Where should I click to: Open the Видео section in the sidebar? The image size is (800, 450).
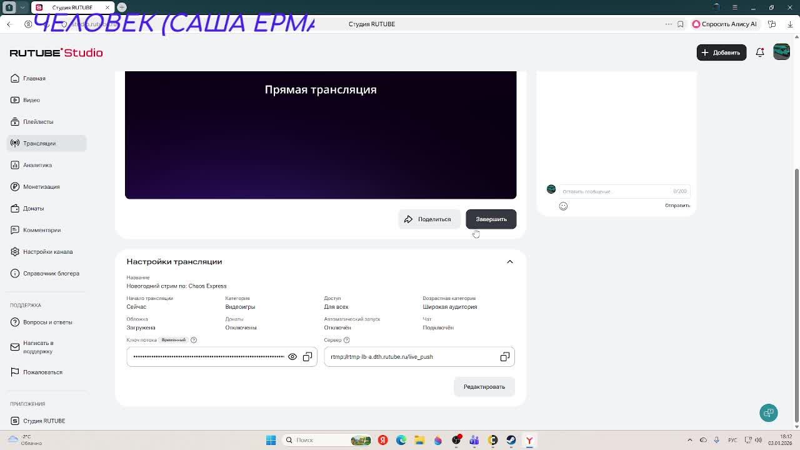(x=47, y=100)
